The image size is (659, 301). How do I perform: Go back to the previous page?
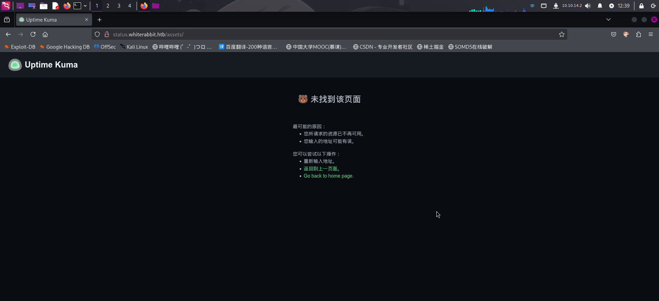[8, 34]
